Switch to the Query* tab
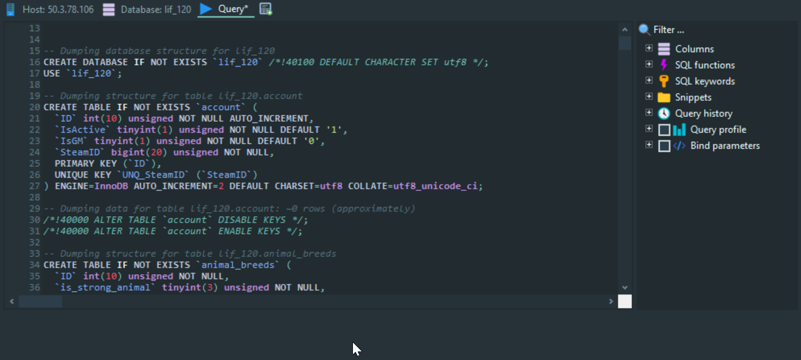The image size is (801, 360). 233,9
